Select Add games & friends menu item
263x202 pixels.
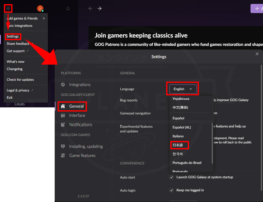(26, 18)
